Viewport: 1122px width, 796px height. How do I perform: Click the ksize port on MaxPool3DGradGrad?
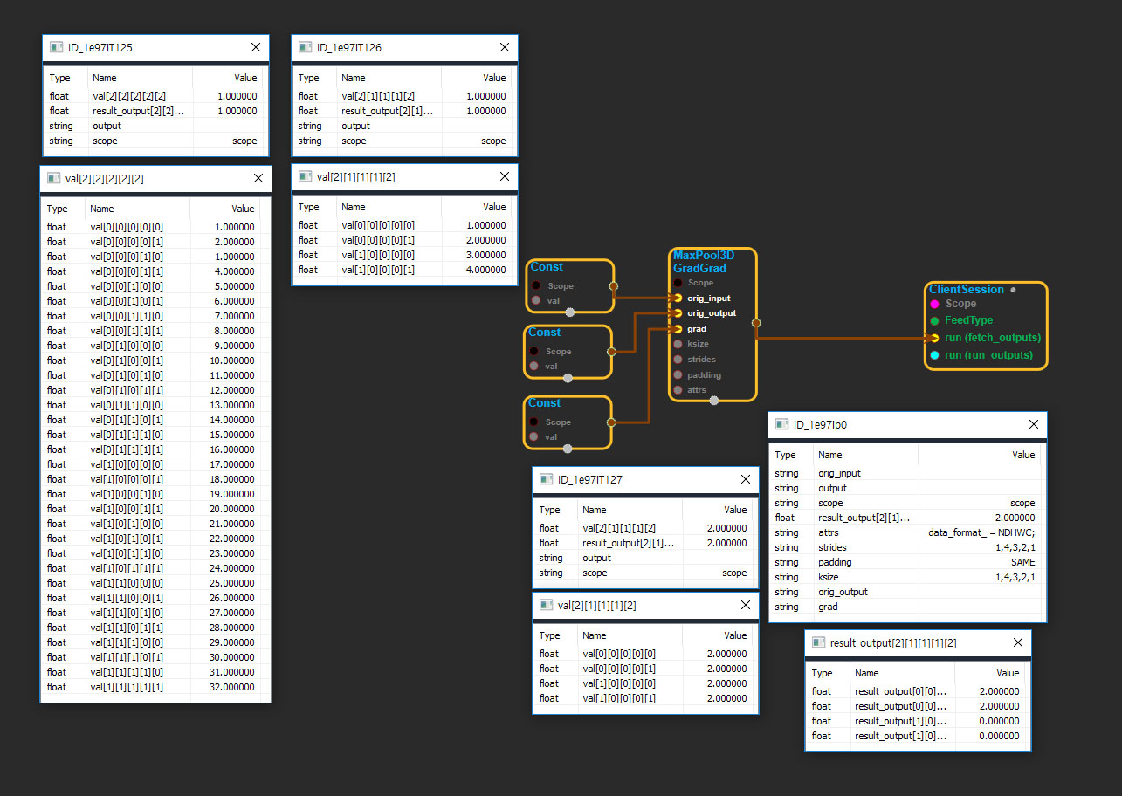pos(678,344)
